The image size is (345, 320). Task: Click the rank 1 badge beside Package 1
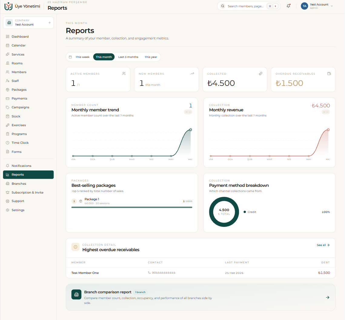coord(74,201)
